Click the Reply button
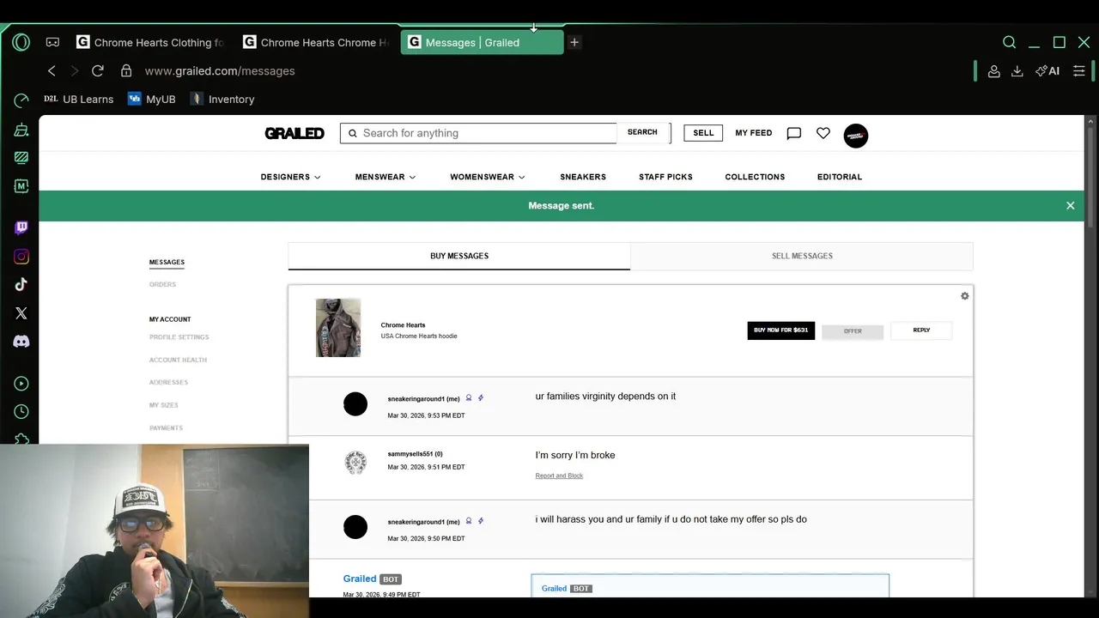The height and width of the screenshot is (618, 1099). click(921, 330)
